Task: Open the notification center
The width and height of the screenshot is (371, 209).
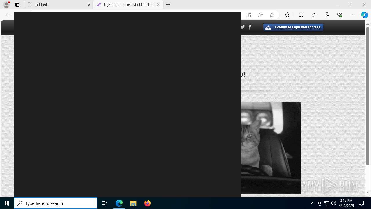Action: tap(362, 203)
